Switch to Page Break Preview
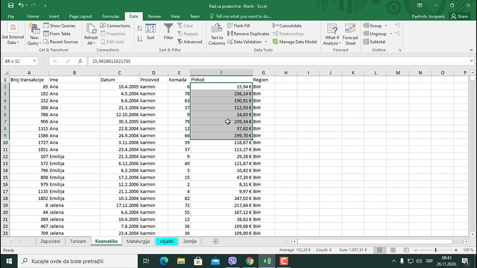Viewport: 477px width, 268px height. (406, 250)
